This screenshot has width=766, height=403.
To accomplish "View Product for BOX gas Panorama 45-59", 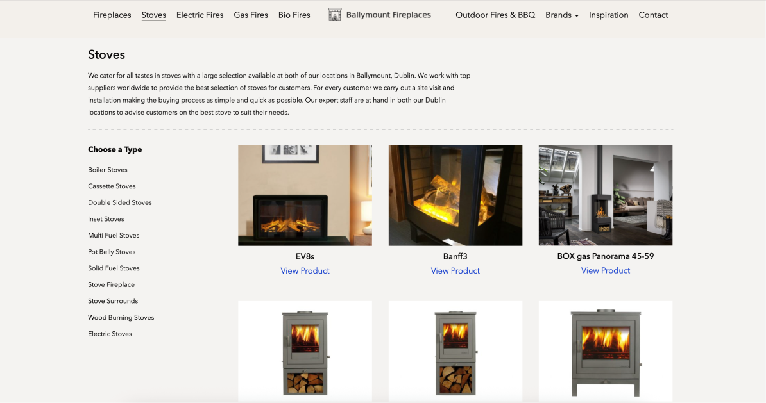I will (x=605, y=270).
